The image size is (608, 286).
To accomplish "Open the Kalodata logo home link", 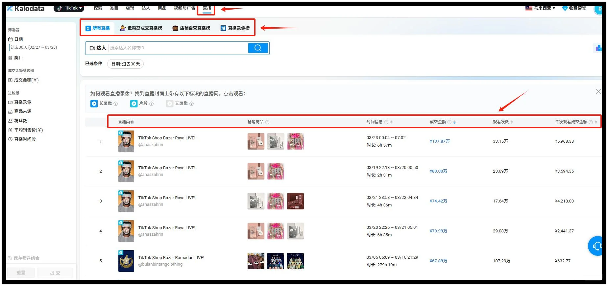I will point(26,9).
